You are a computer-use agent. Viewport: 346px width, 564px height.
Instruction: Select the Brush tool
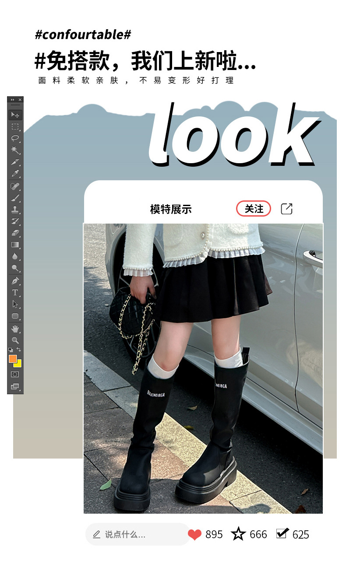[15, 198]
